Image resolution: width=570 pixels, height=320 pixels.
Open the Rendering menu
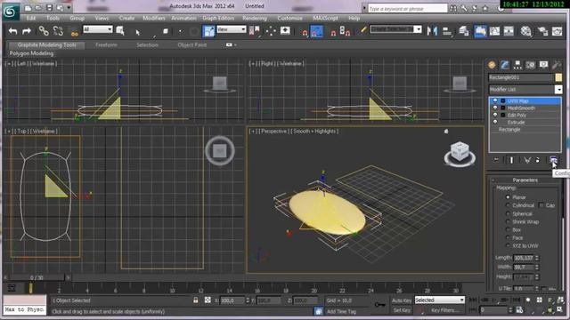255,18
